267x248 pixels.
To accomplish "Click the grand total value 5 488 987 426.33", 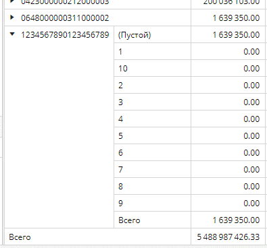I will (x=228, y=237).
